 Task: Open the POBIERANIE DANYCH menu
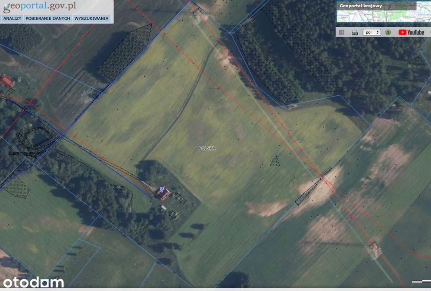(48, 19)
